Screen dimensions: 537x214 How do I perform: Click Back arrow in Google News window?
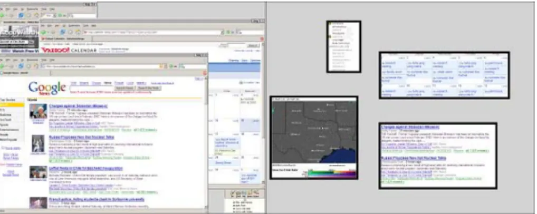(x=2, y=66)
